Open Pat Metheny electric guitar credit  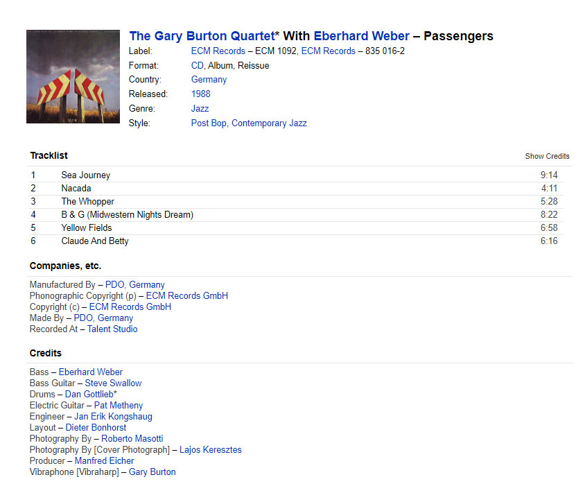pos(118,406)
